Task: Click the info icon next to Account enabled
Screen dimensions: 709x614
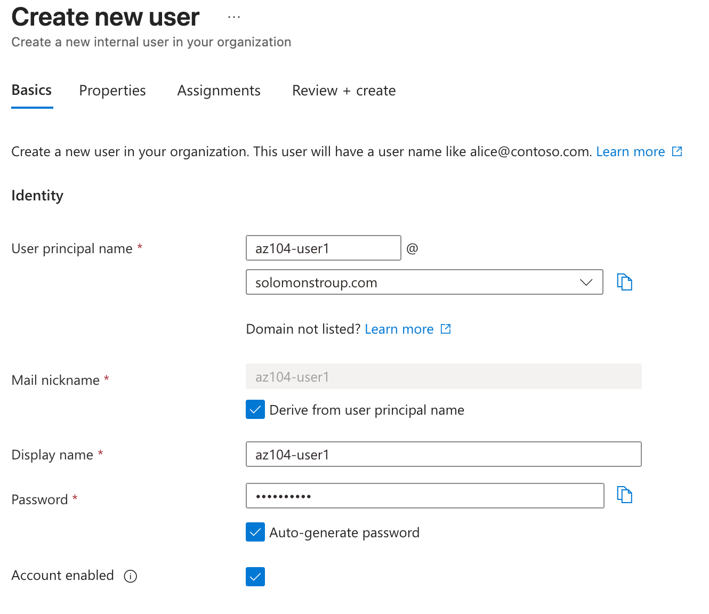Action: point(130,576)
